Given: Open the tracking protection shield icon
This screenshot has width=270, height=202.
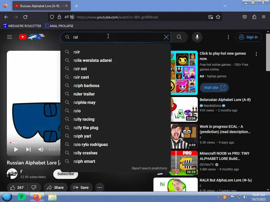Looking at the screenshot, I should 52,17.
